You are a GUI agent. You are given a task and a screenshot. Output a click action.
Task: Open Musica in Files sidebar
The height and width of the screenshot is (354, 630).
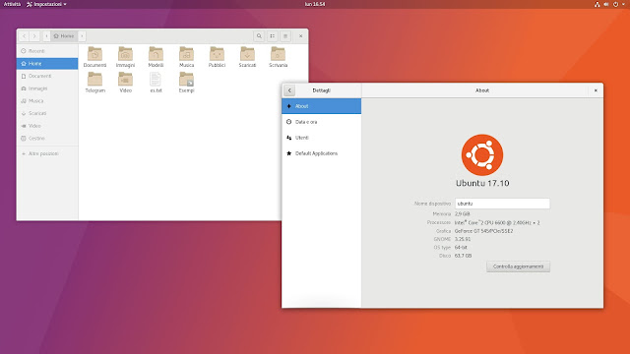click(x=47, y=100)
